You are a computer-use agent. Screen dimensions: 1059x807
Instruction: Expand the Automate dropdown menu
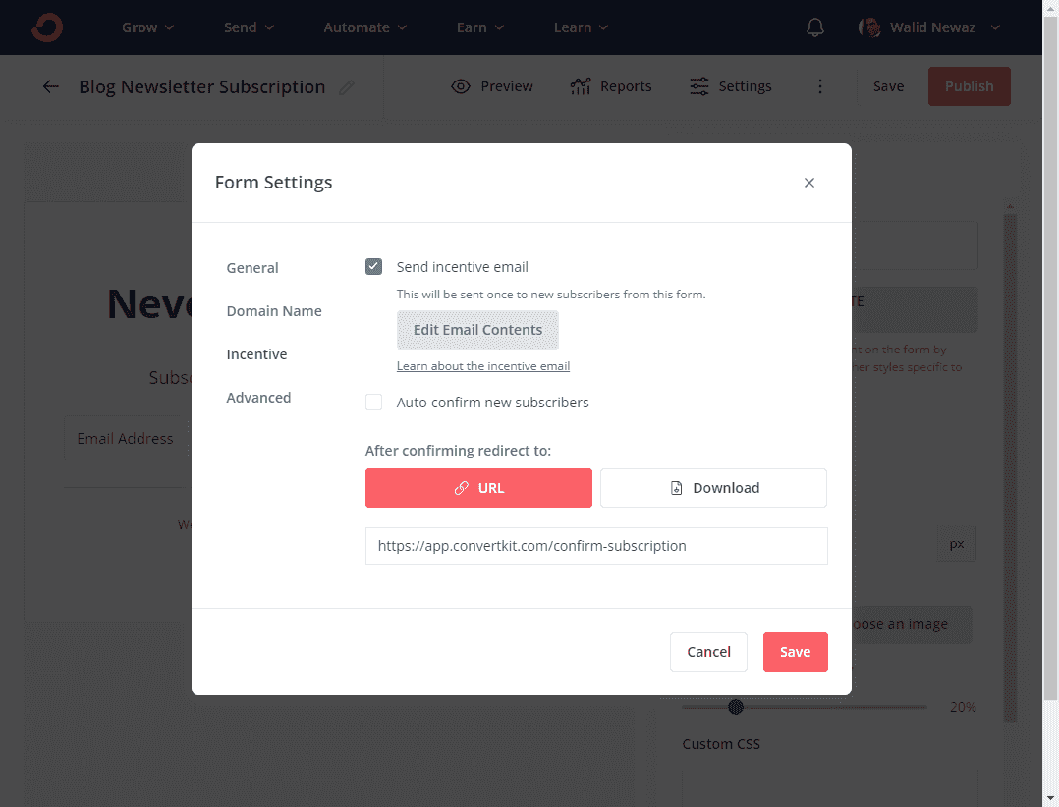click(365, 27)
